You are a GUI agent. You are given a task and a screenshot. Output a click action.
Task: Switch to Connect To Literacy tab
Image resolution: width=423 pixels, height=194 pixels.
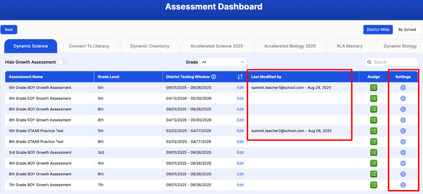pyautogui.click(x=89, y=46)
